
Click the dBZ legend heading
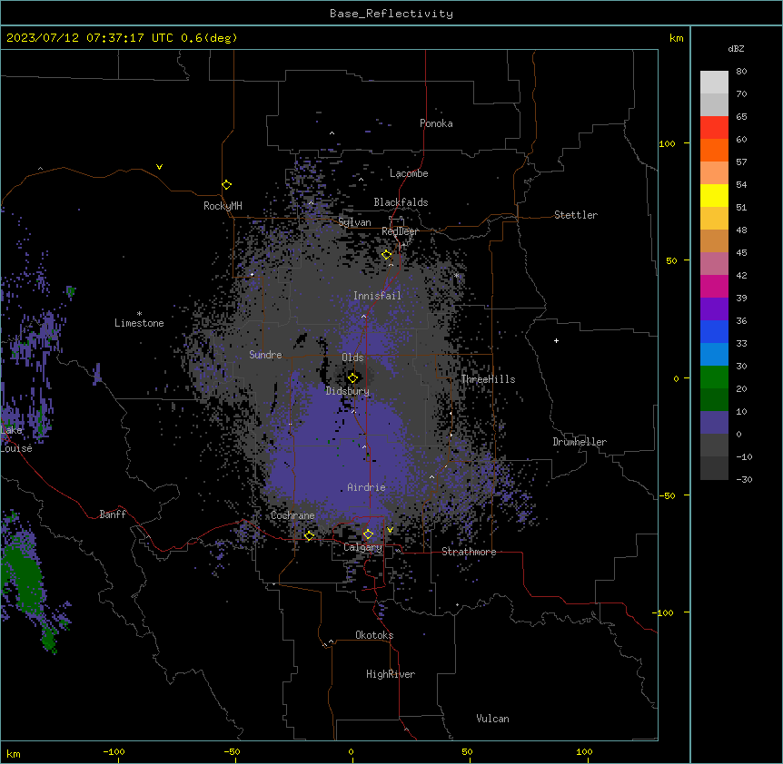[736, 48]
